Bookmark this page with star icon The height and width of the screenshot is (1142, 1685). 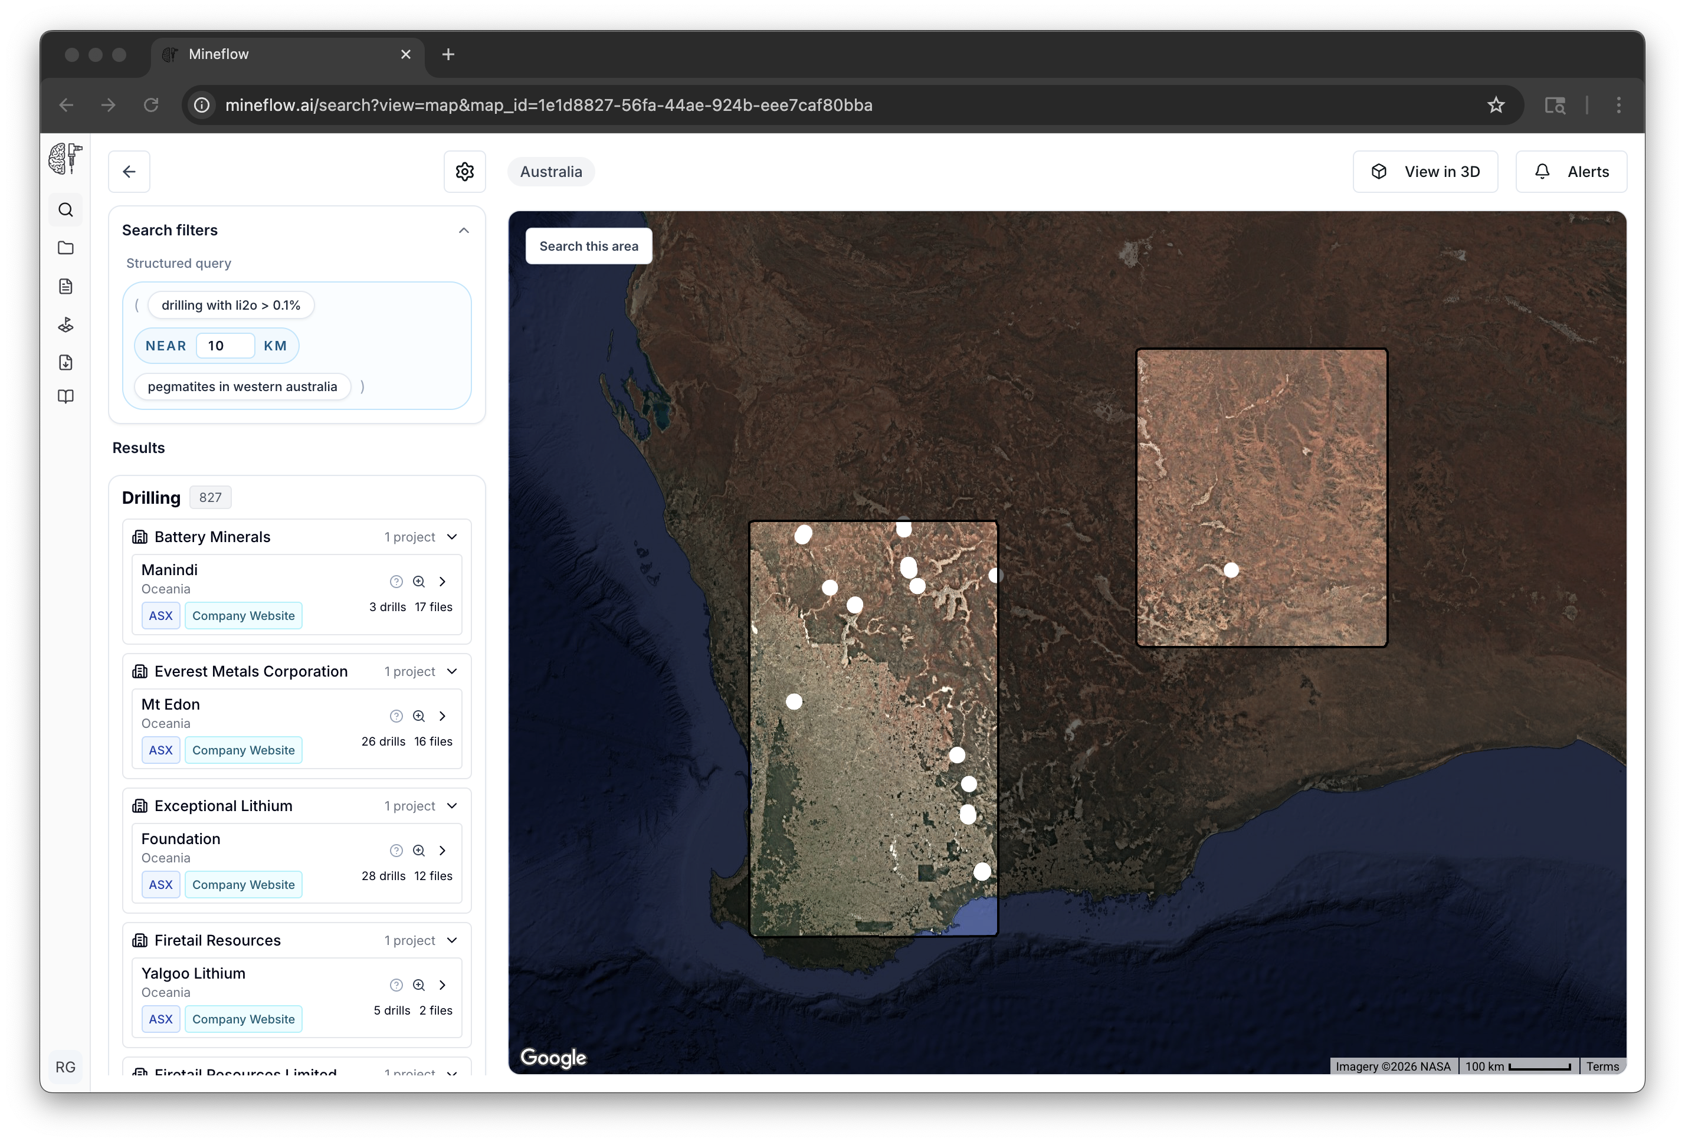click(1496, 105)
